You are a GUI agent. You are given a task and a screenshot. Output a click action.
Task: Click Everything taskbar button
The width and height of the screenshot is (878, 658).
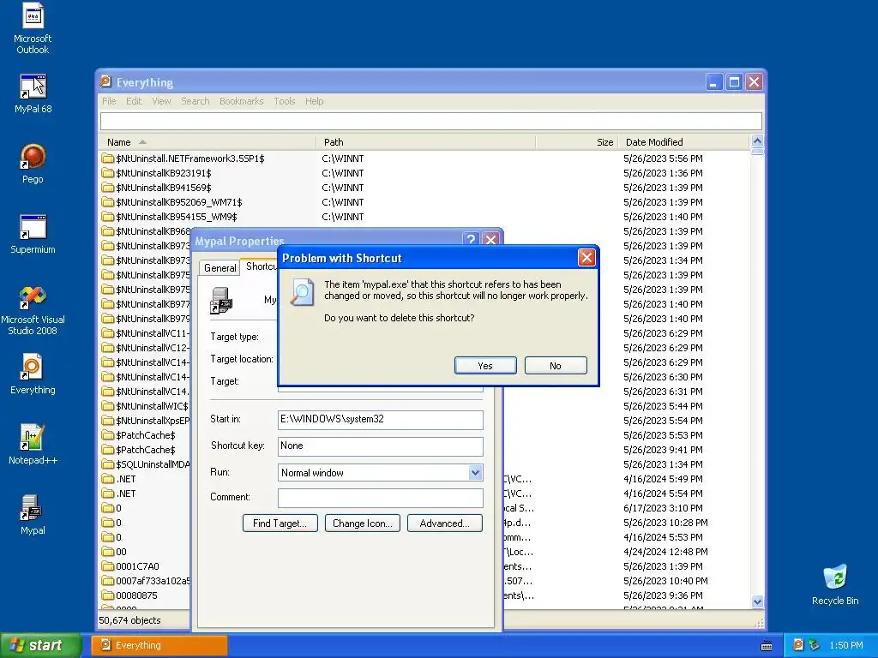[159, 645]
